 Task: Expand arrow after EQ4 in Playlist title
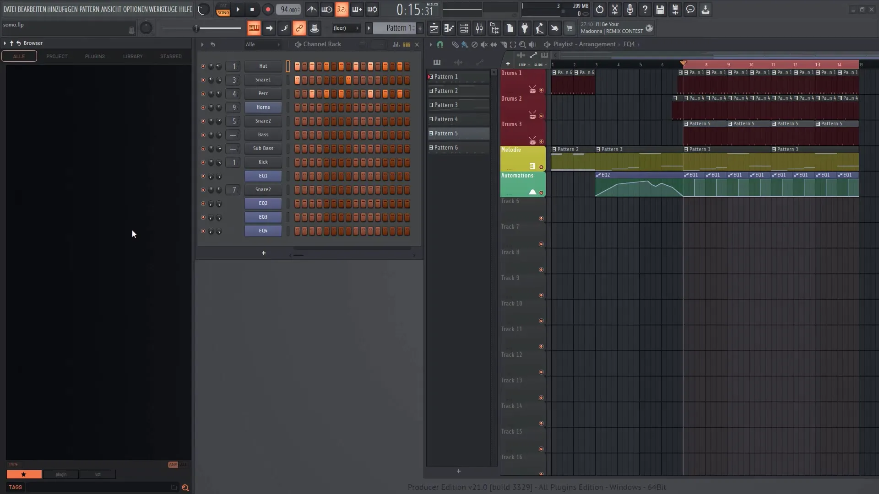pyautogui.click(x=638, y=44)
